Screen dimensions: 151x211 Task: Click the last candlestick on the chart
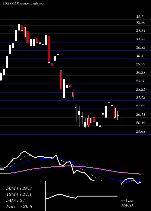coord(117,116)
